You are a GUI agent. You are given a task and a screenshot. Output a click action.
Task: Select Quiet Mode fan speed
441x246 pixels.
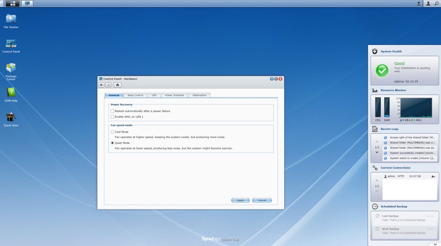pyautogui.click(x=112, y=143)
